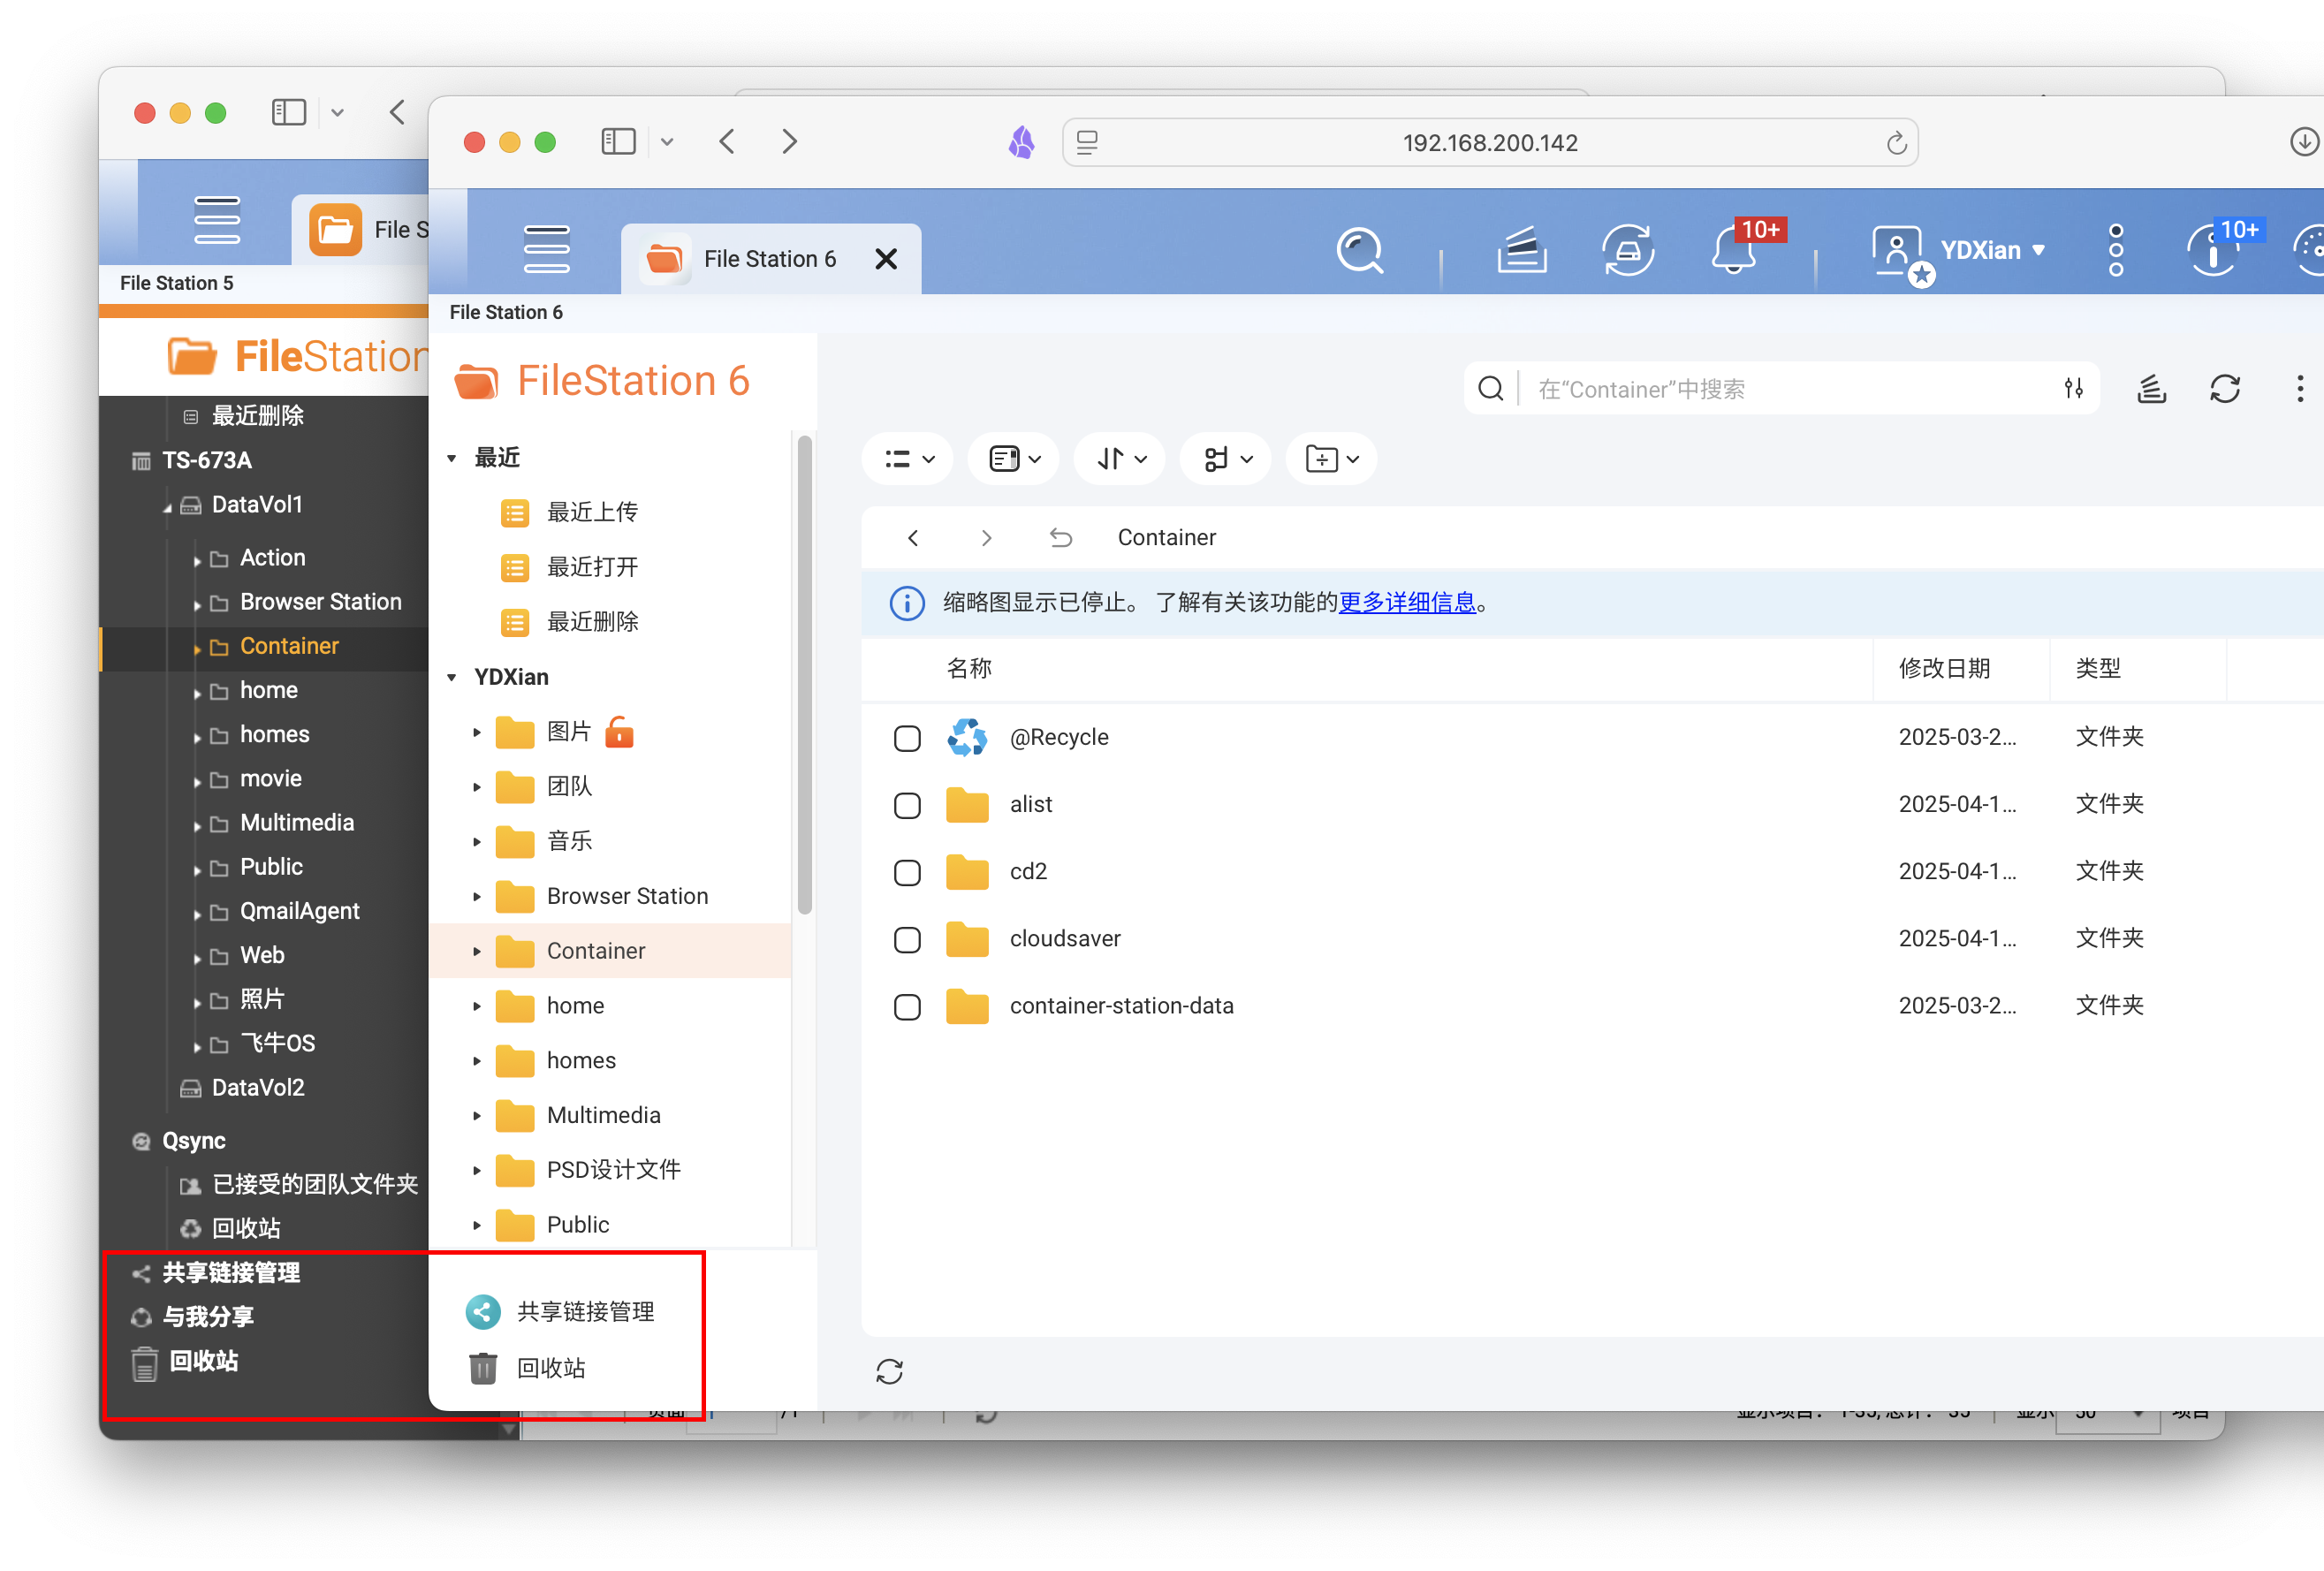Select 最近打开 in sidebar
The image size is (2324, 1571).
click(592, 567)
